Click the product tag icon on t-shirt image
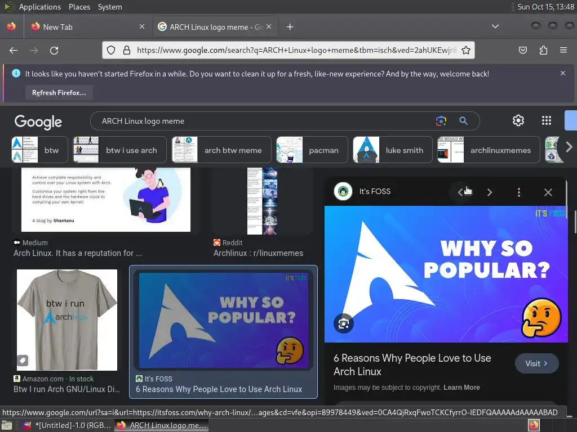The width and height of the screenshot is (577, 432). pos(23,361)
